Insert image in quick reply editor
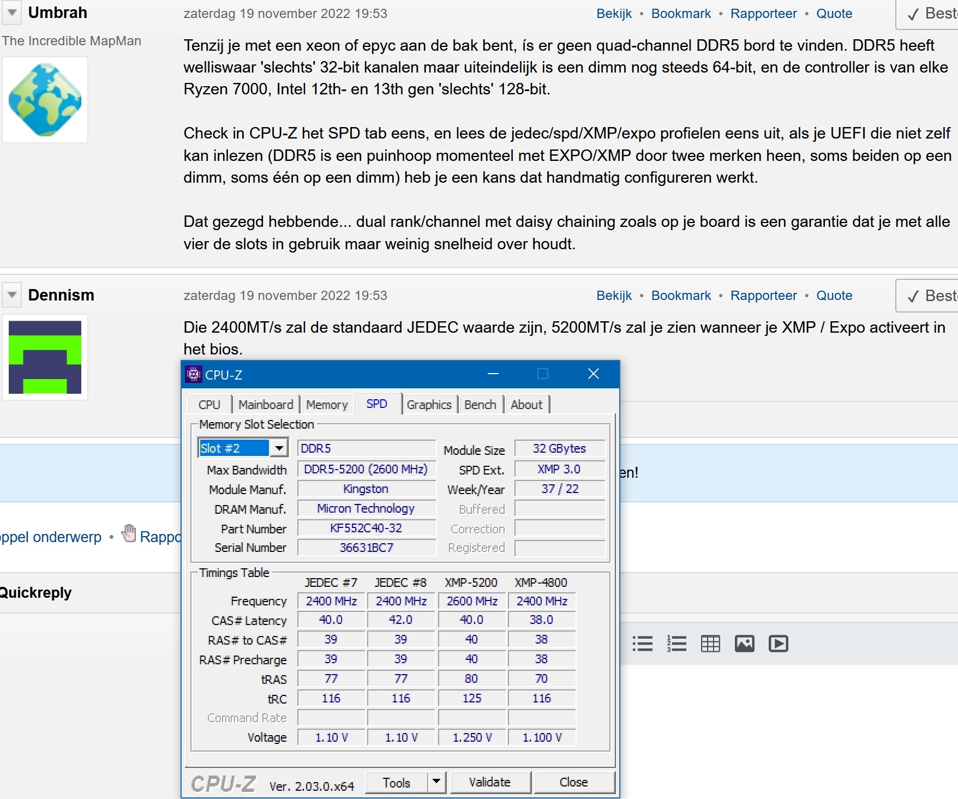 (745, 644)
